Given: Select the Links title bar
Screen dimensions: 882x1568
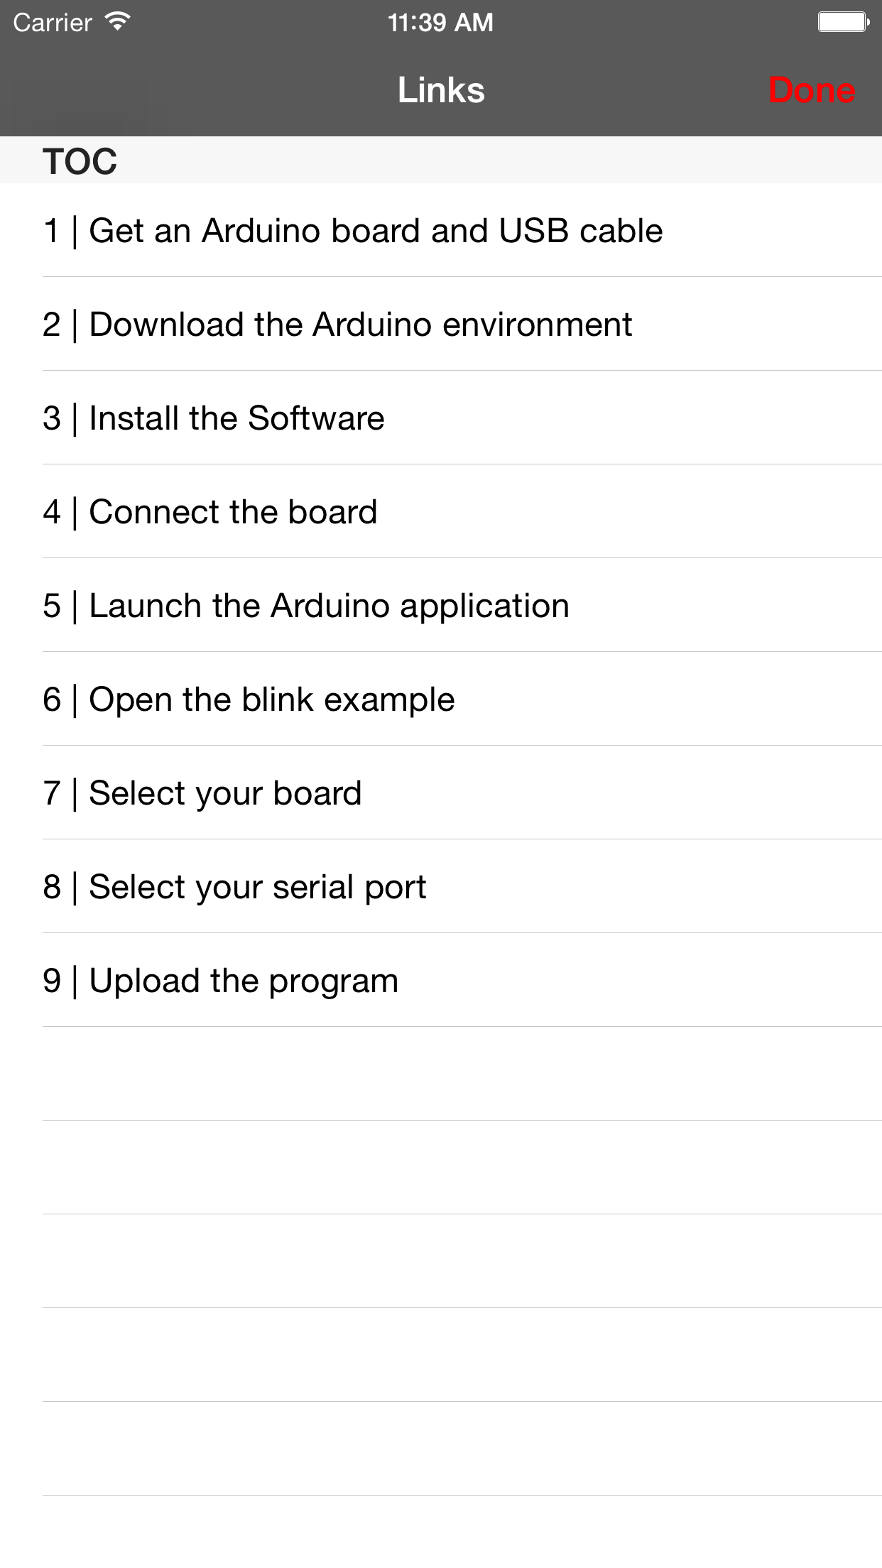Looking at the screenshot, I should [x=441, y=89].
